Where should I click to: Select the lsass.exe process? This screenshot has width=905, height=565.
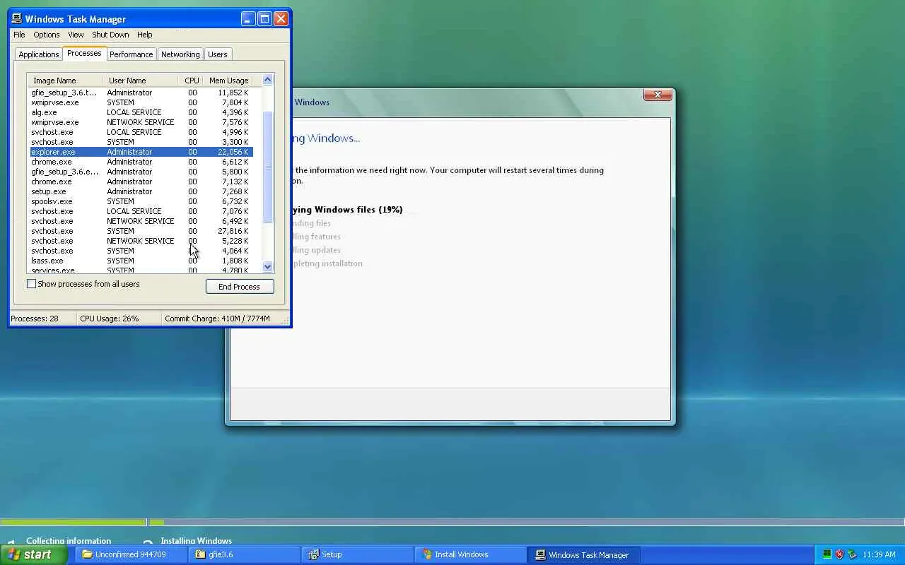pyautogui.click(x=140, y=261)
